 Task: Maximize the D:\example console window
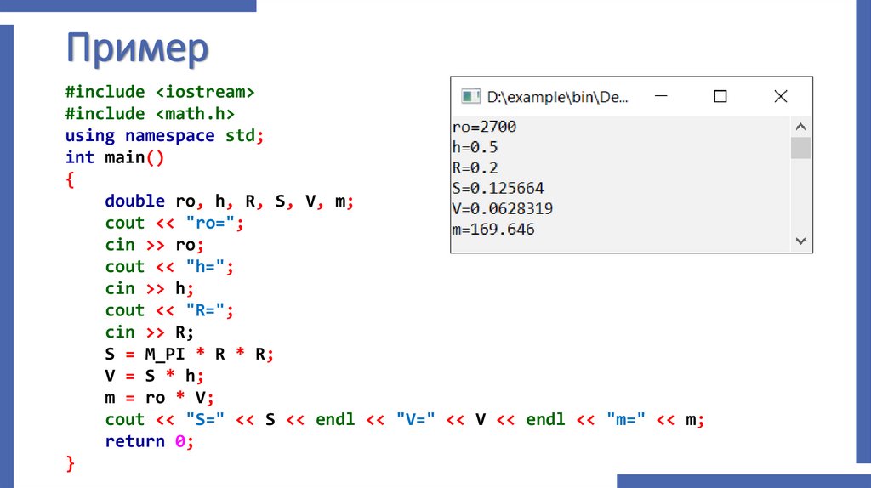720,97
